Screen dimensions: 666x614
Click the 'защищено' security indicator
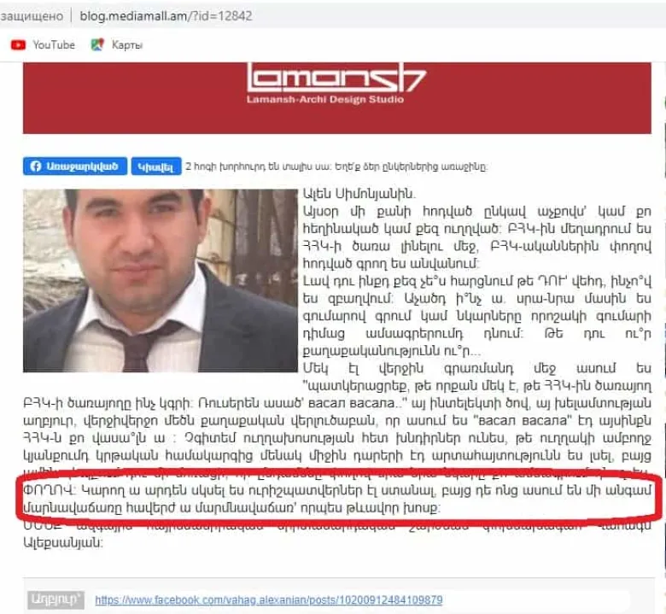[32, 16]
